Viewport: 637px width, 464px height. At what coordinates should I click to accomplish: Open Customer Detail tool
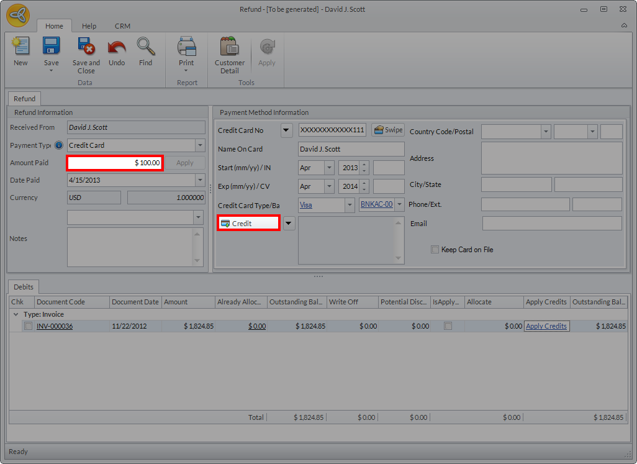click(x=230, y=47)
